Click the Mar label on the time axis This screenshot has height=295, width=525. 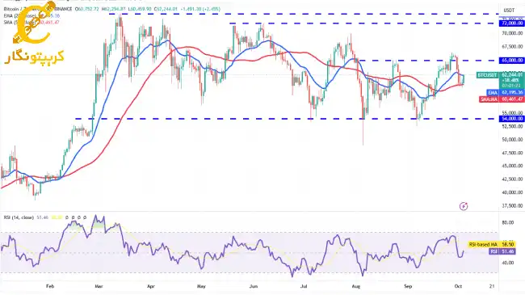(99, 286)
